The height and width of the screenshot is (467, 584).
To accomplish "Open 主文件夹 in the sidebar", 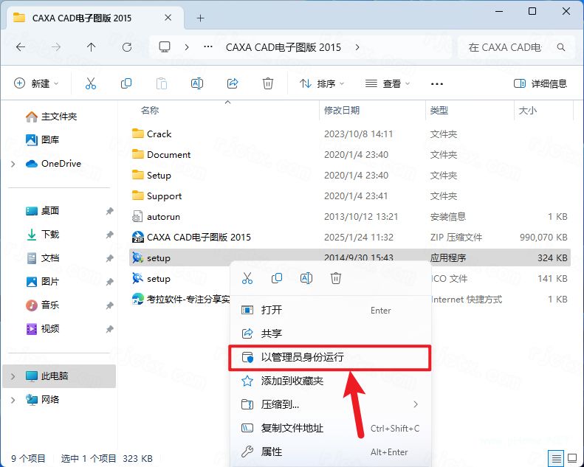I will [x=52, y=117].
